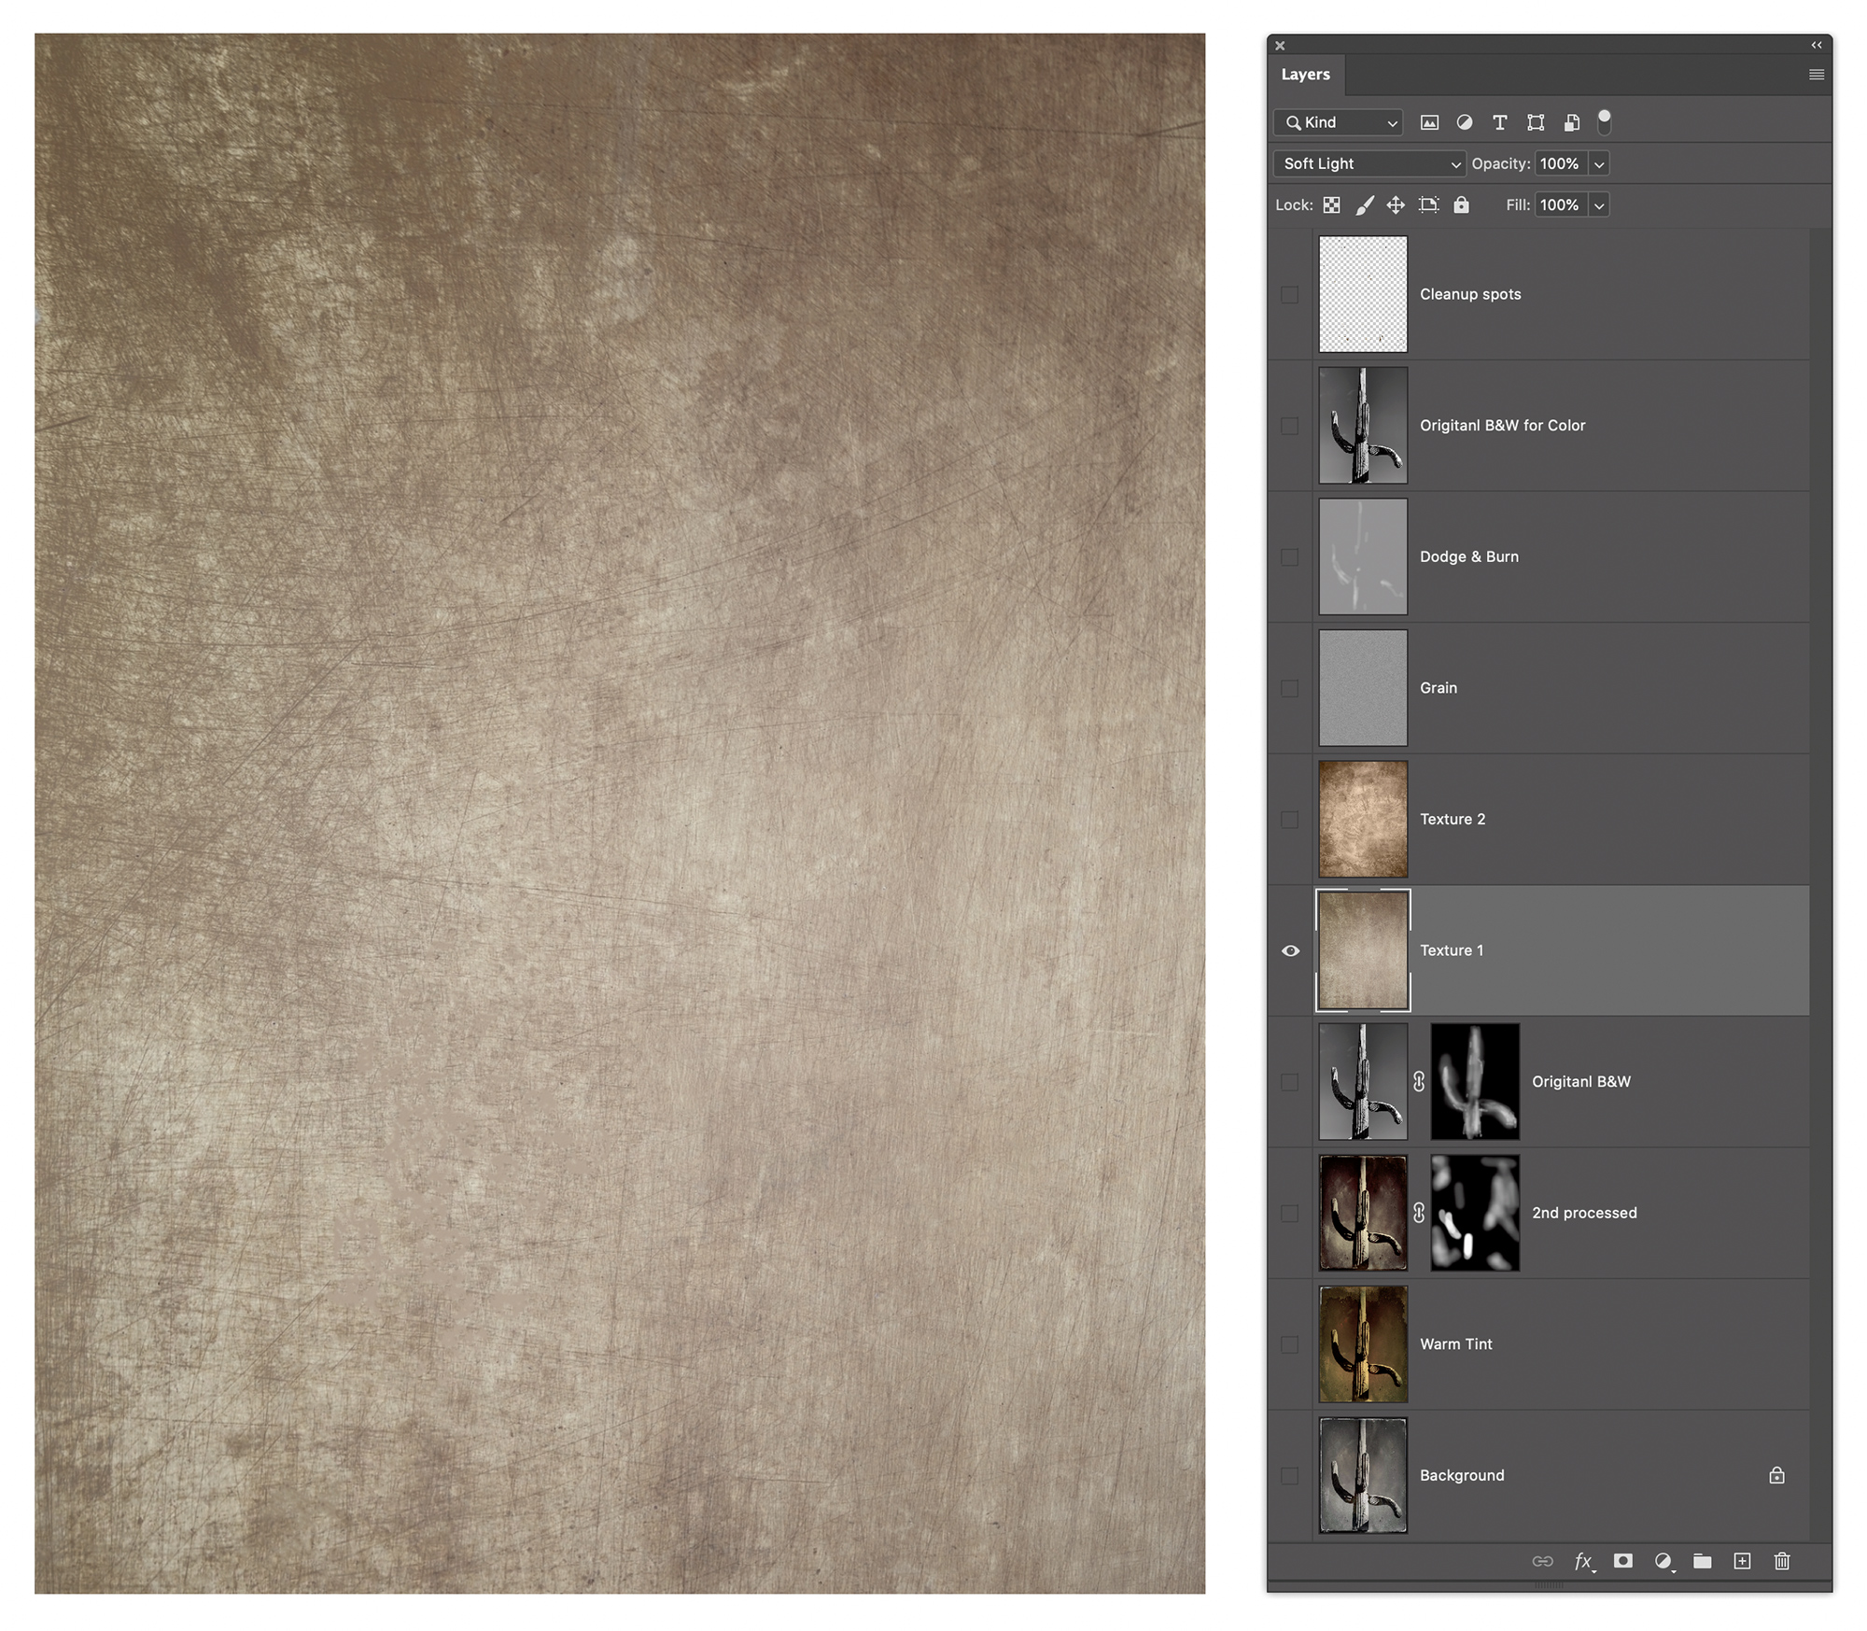Open the Soft Light blend mode dropdown
Image resolution: width=1867 pixels, height=1631 pixels.
[x=1369, y=164]
